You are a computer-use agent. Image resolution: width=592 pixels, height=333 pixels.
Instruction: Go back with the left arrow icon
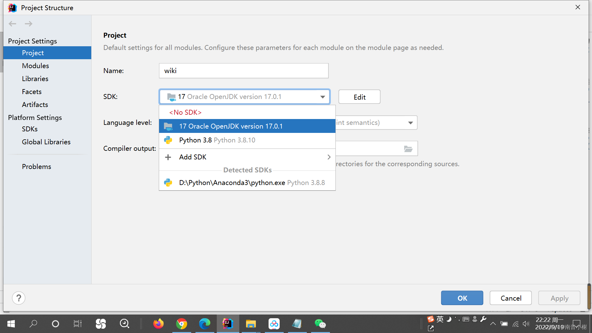[12, 24]
